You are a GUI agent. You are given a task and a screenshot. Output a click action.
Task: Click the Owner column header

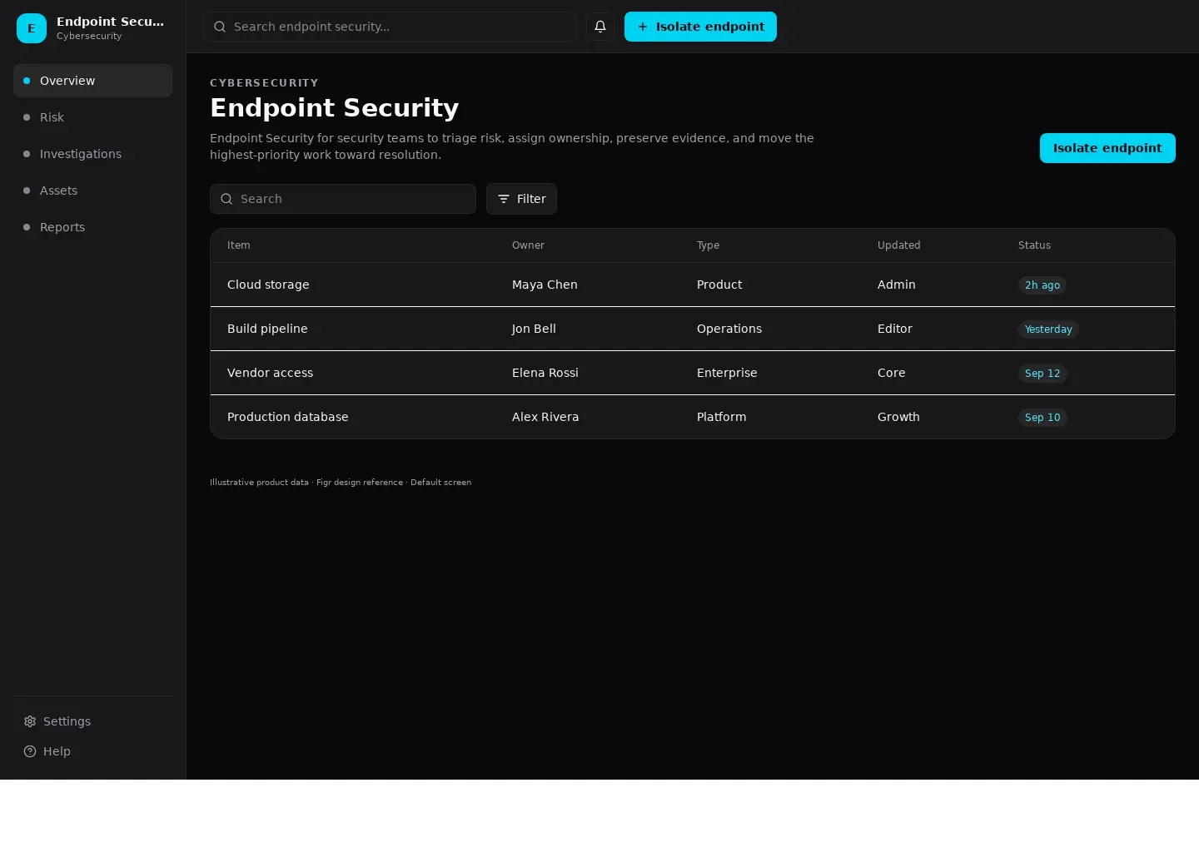(528, 245)
